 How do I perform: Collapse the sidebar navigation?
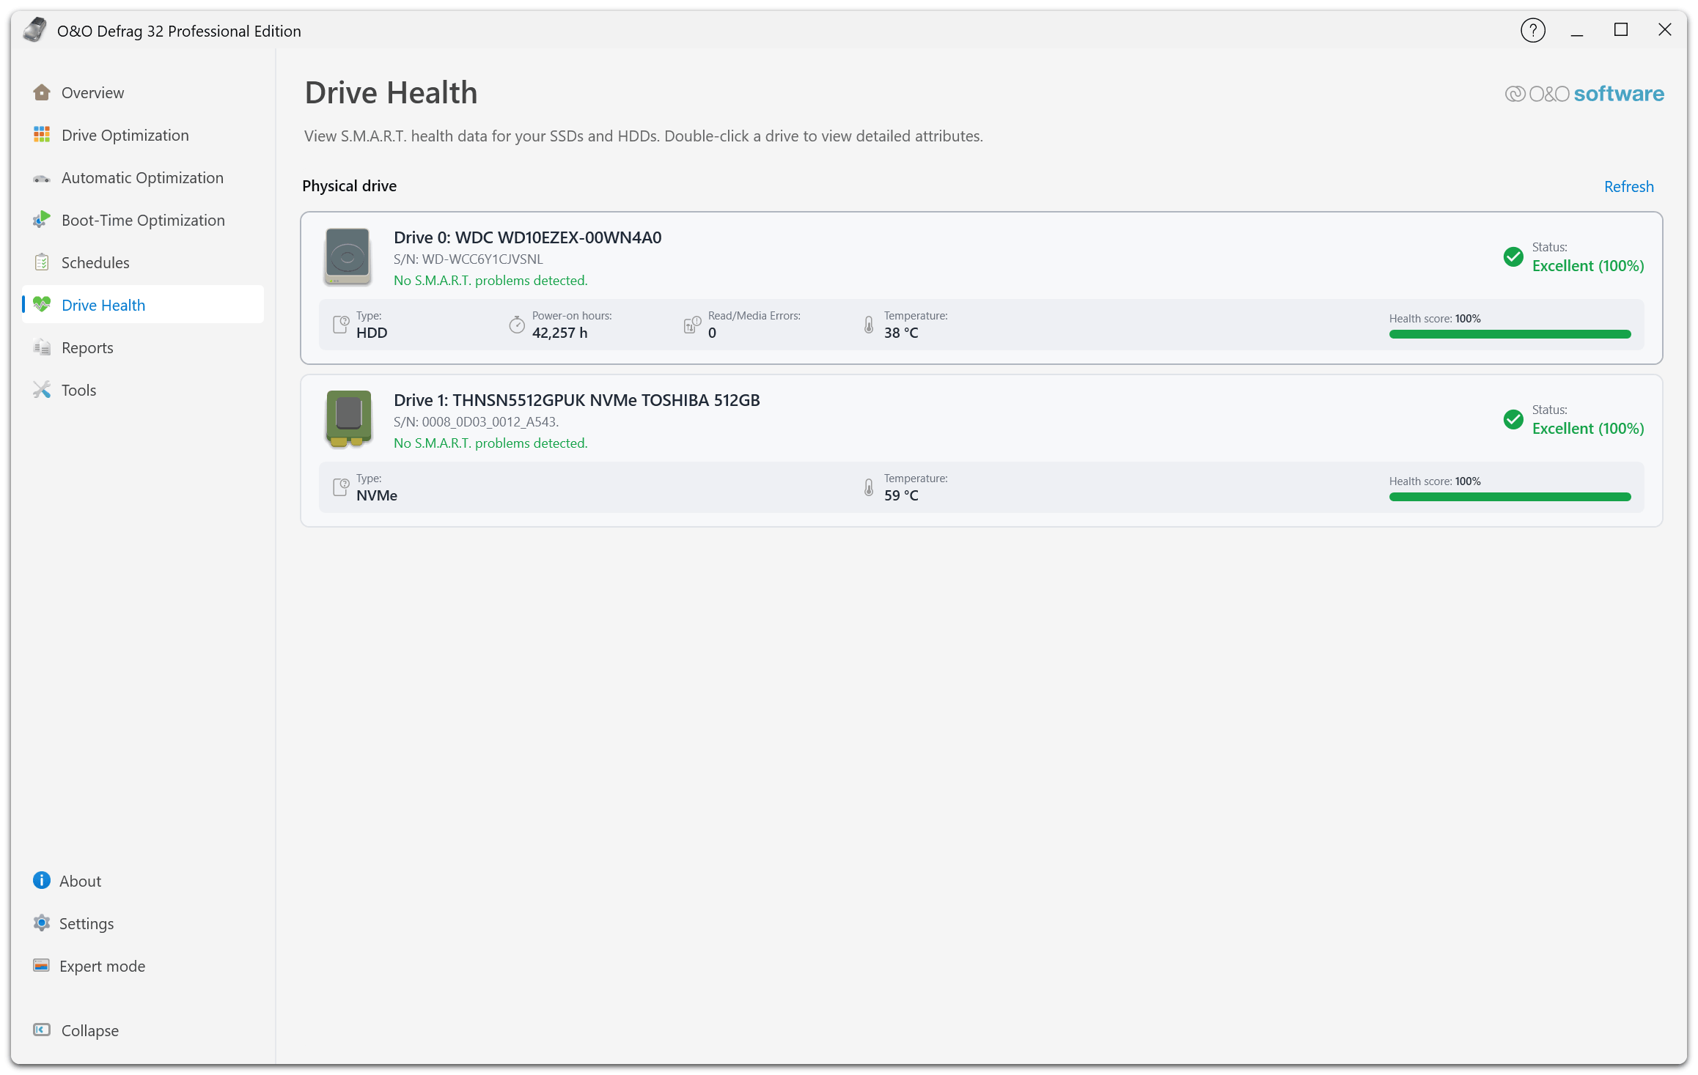tap(143, 1030)
